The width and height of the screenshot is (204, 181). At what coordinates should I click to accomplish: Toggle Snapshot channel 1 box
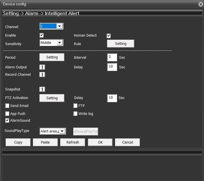tap(42, 89)
